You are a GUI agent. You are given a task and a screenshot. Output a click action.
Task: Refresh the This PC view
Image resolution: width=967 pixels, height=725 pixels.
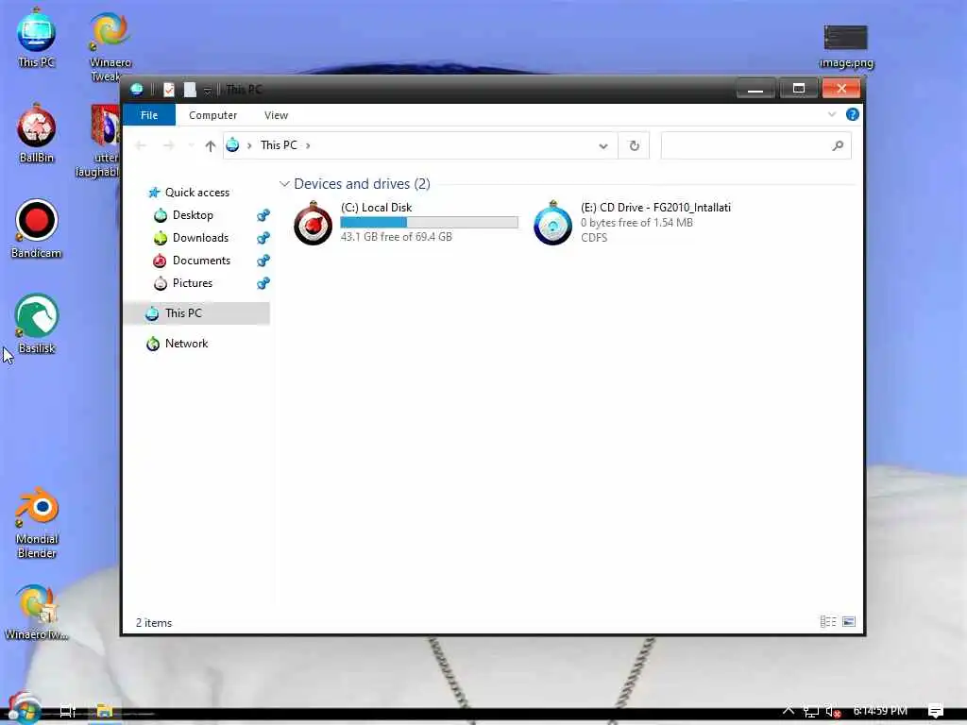(x=634, y=146)
